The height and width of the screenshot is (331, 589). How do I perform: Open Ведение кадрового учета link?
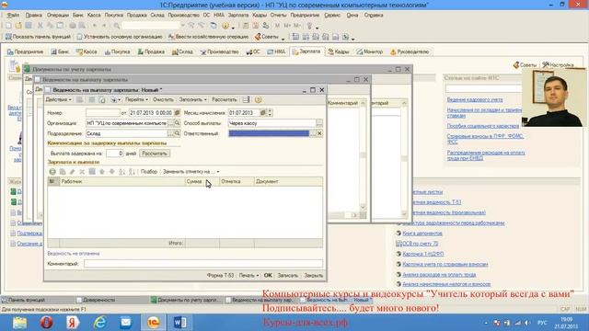475,100
